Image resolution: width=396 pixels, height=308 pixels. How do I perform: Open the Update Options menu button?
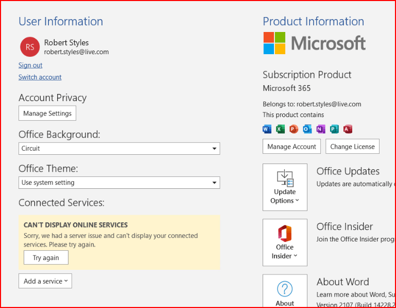285,187
